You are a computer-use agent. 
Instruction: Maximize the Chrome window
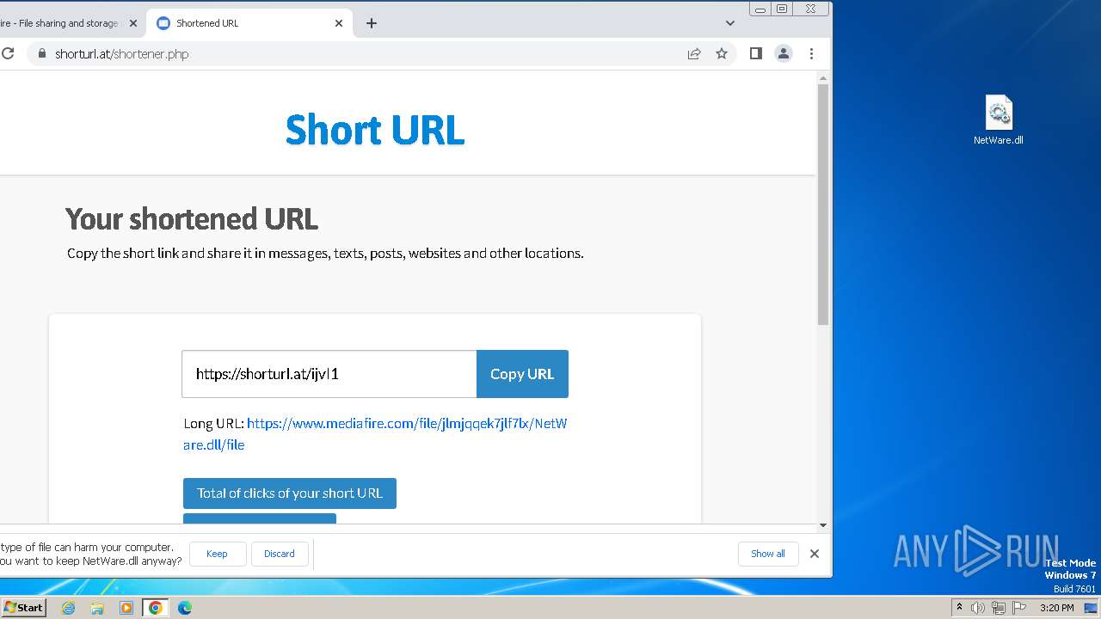(x=782, y=9)
